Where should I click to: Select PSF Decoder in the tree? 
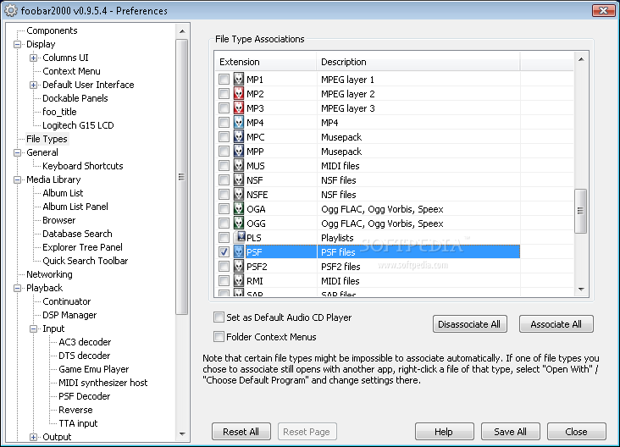coord(84,396)
